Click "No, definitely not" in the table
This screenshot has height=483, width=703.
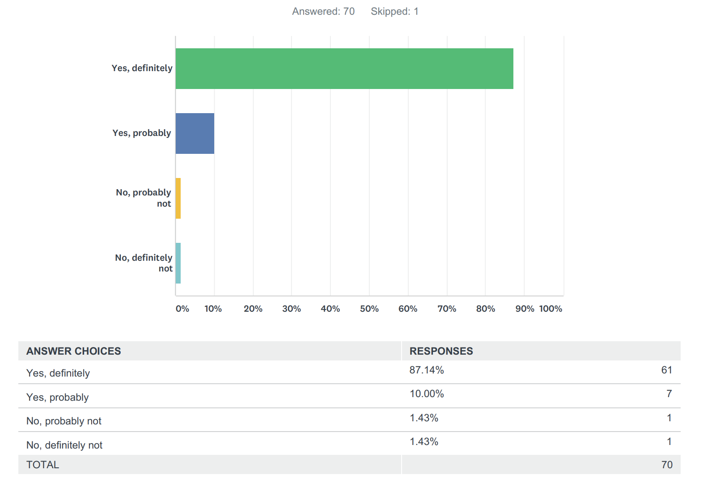point(64,445)
